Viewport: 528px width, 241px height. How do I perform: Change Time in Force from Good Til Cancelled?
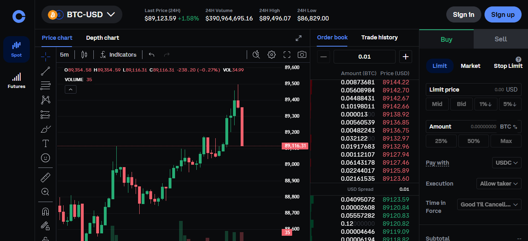(489, 204)
